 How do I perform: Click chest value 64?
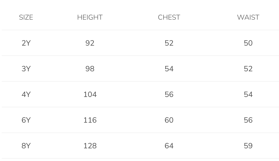tap(169, 146)
